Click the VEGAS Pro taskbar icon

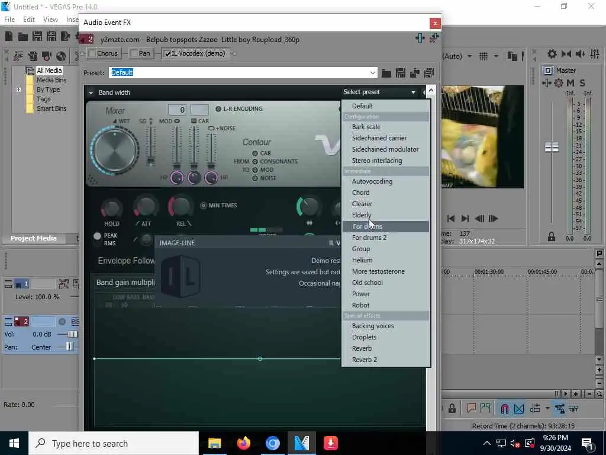pyautogui.click(x=302, y=443)
